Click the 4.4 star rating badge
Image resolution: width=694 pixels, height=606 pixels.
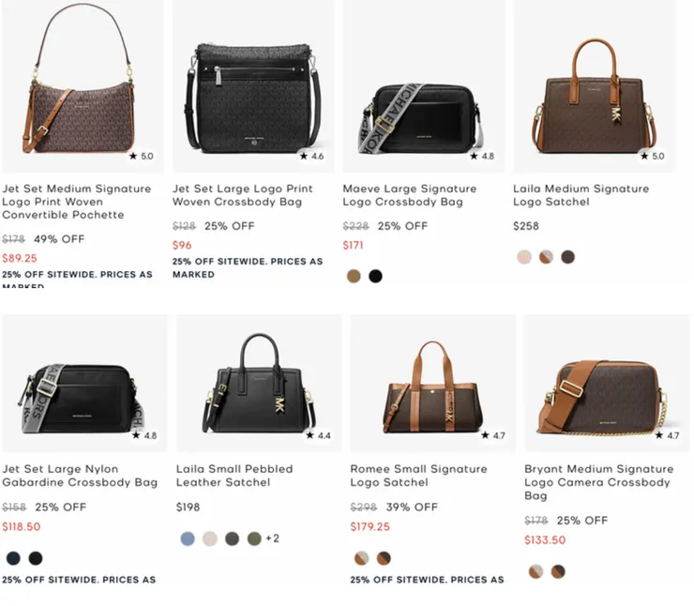[318, 435]
